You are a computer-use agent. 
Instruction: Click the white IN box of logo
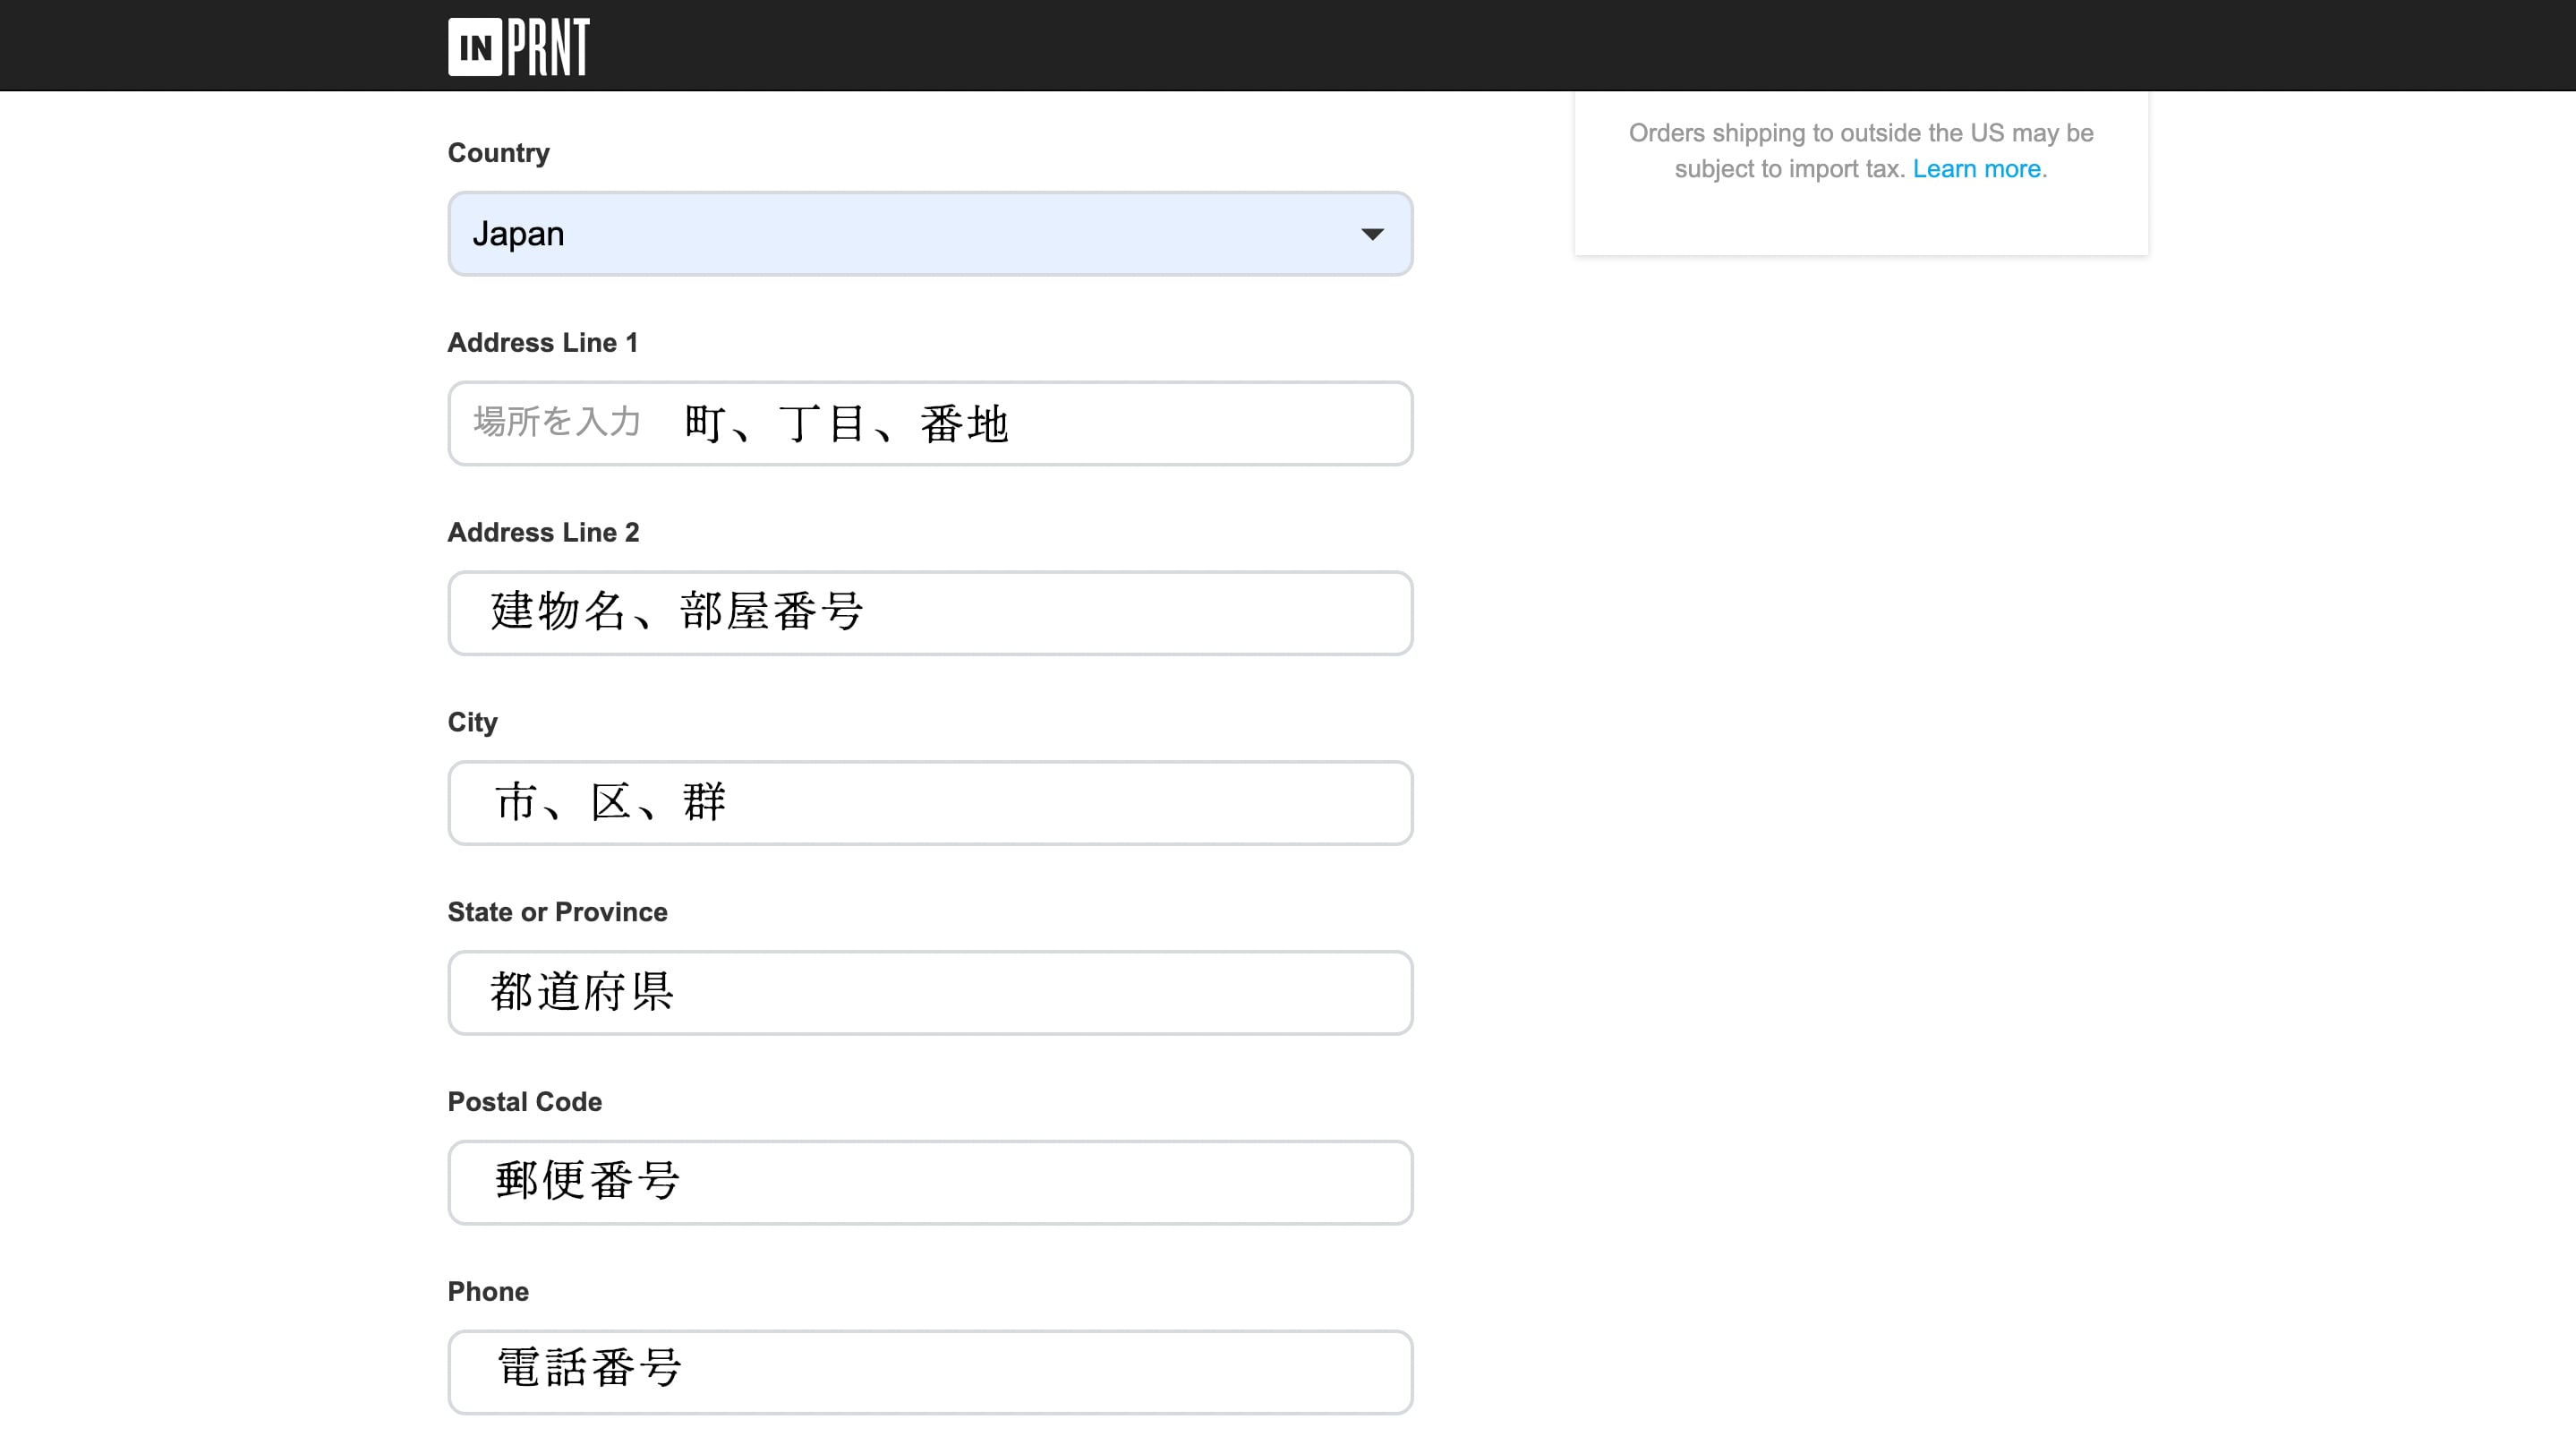pos(475,47)
